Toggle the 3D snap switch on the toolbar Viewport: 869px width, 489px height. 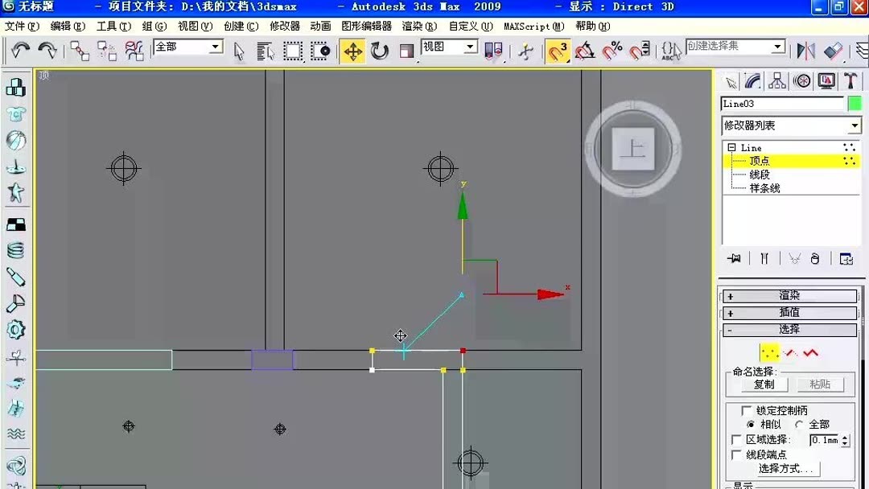click(x=558, y=50)
